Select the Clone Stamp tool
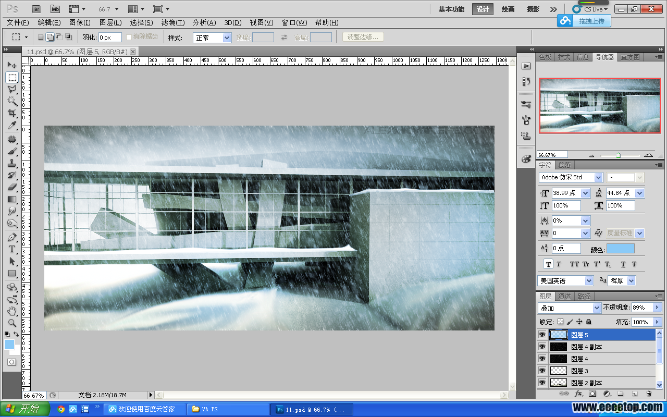The height and width of the screenshot is (417, 667). 12,163
